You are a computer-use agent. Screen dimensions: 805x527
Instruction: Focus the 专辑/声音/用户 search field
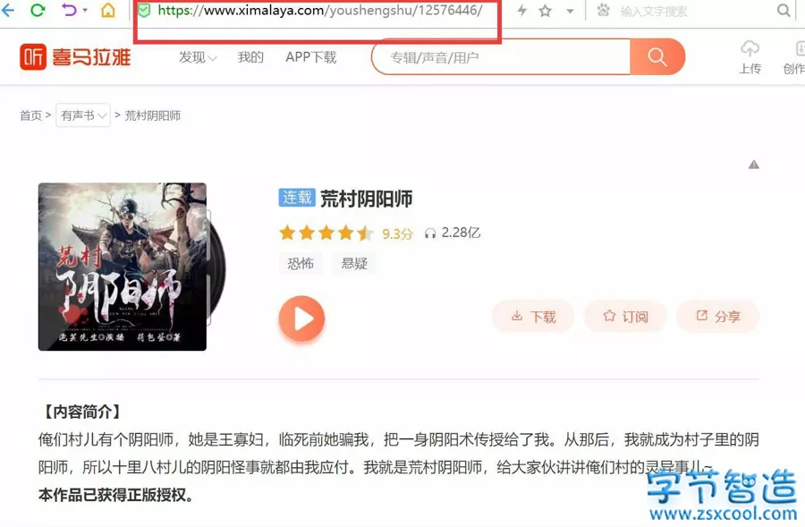[501, 57]
